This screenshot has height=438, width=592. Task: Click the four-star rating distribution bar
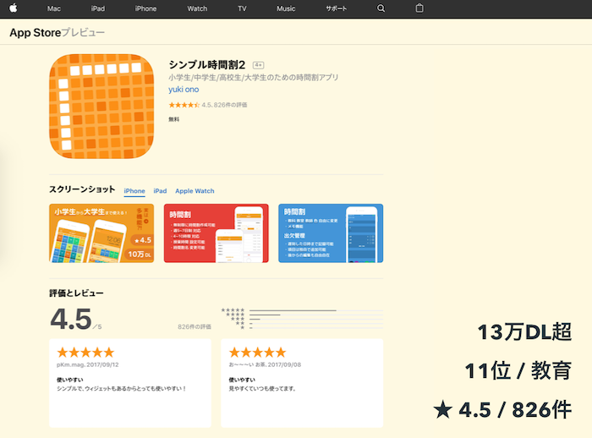tap(316, 315)
